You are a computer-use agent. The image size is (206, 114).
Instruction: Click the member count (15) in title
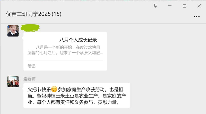pyautogui.click(x=56, y=14)
